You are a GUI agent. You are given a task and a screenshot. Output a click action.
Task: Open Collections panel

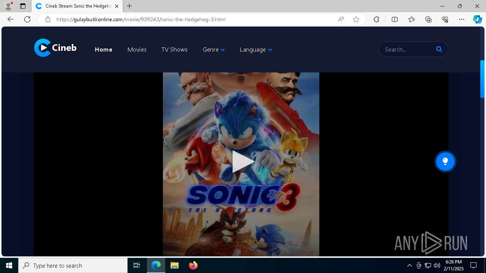(x=428, y=19)
